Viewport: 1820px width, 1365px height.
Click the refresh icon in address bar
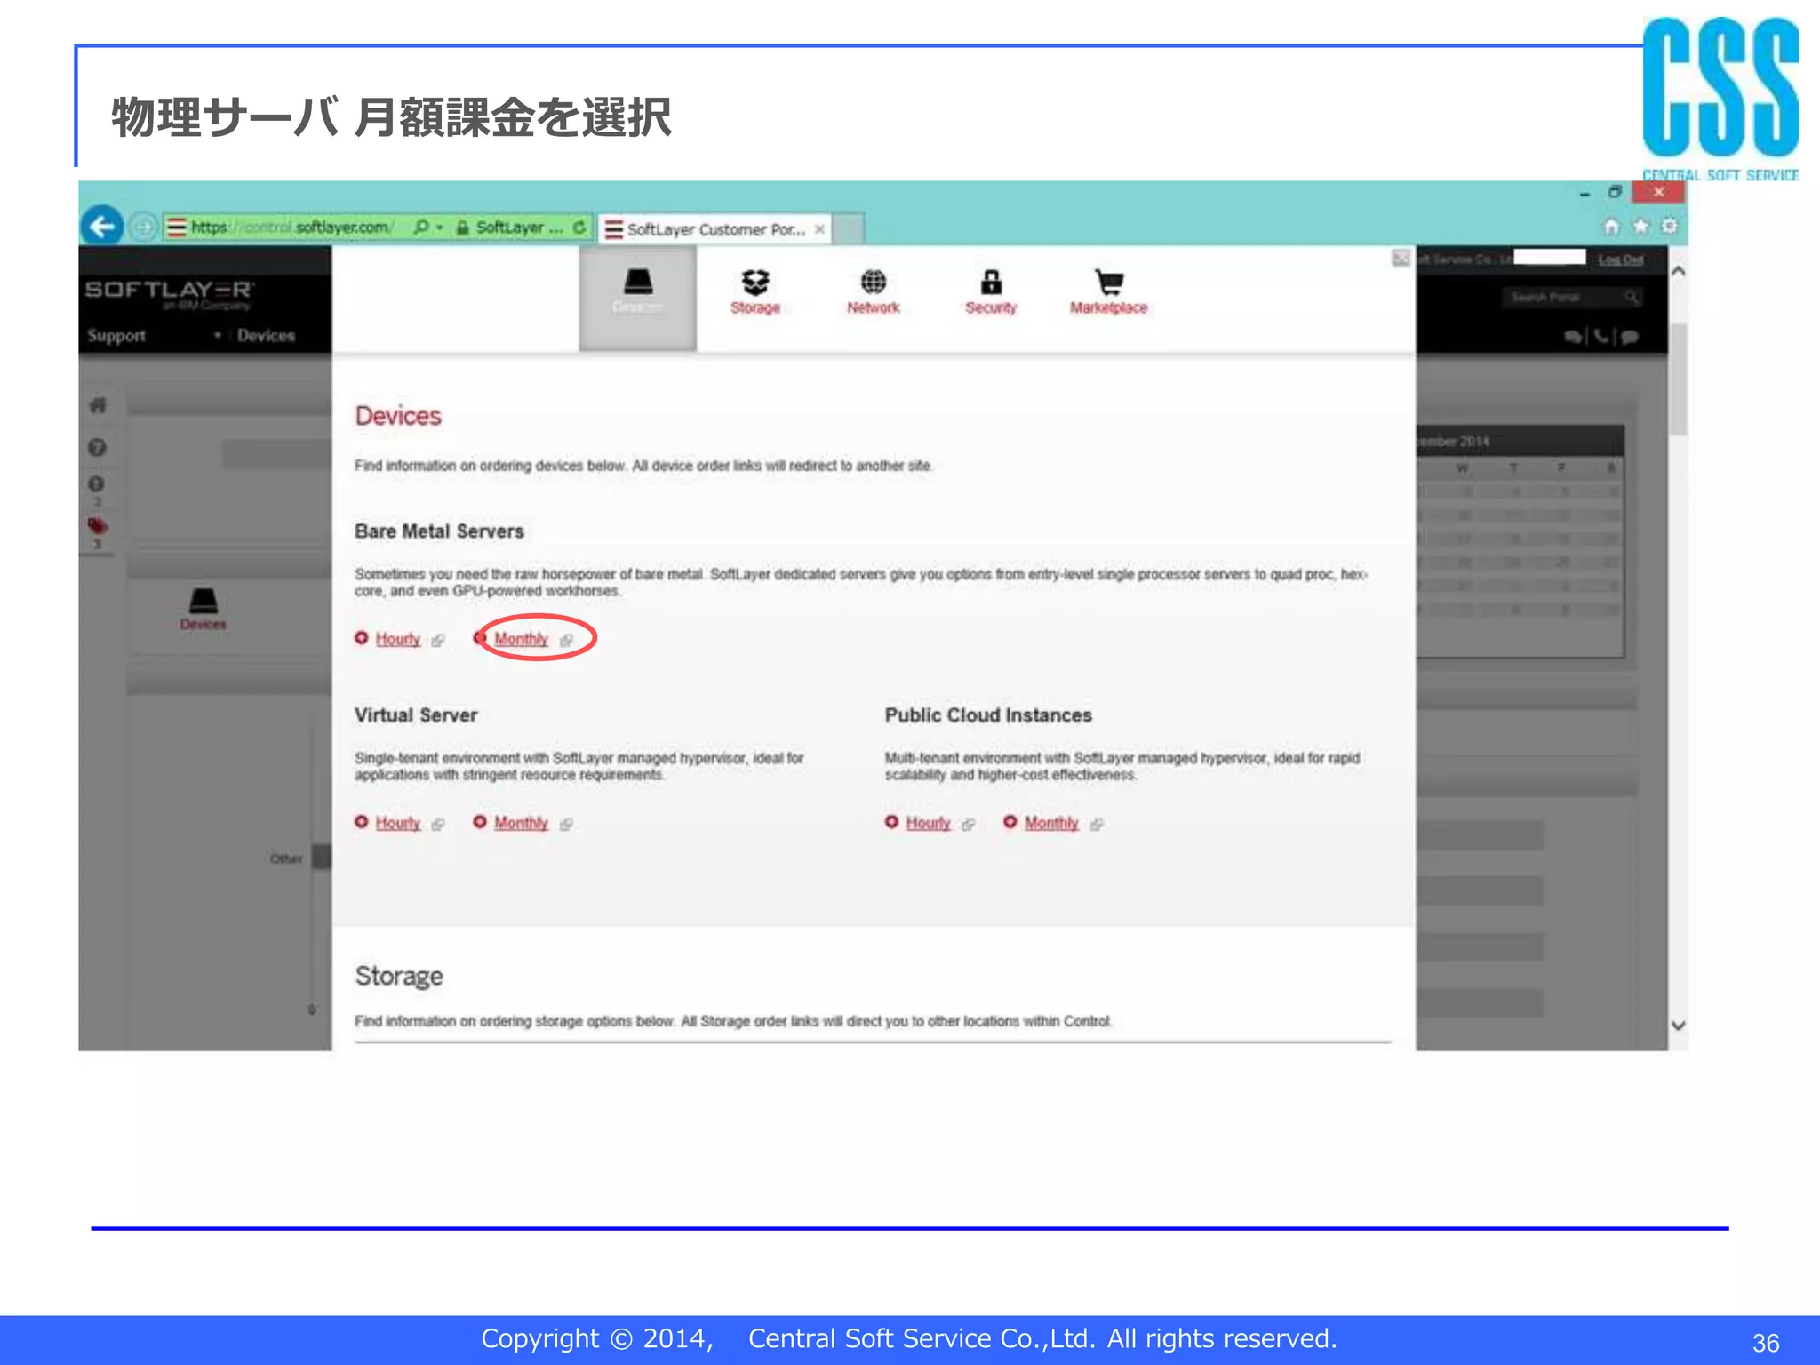point(579,227)
